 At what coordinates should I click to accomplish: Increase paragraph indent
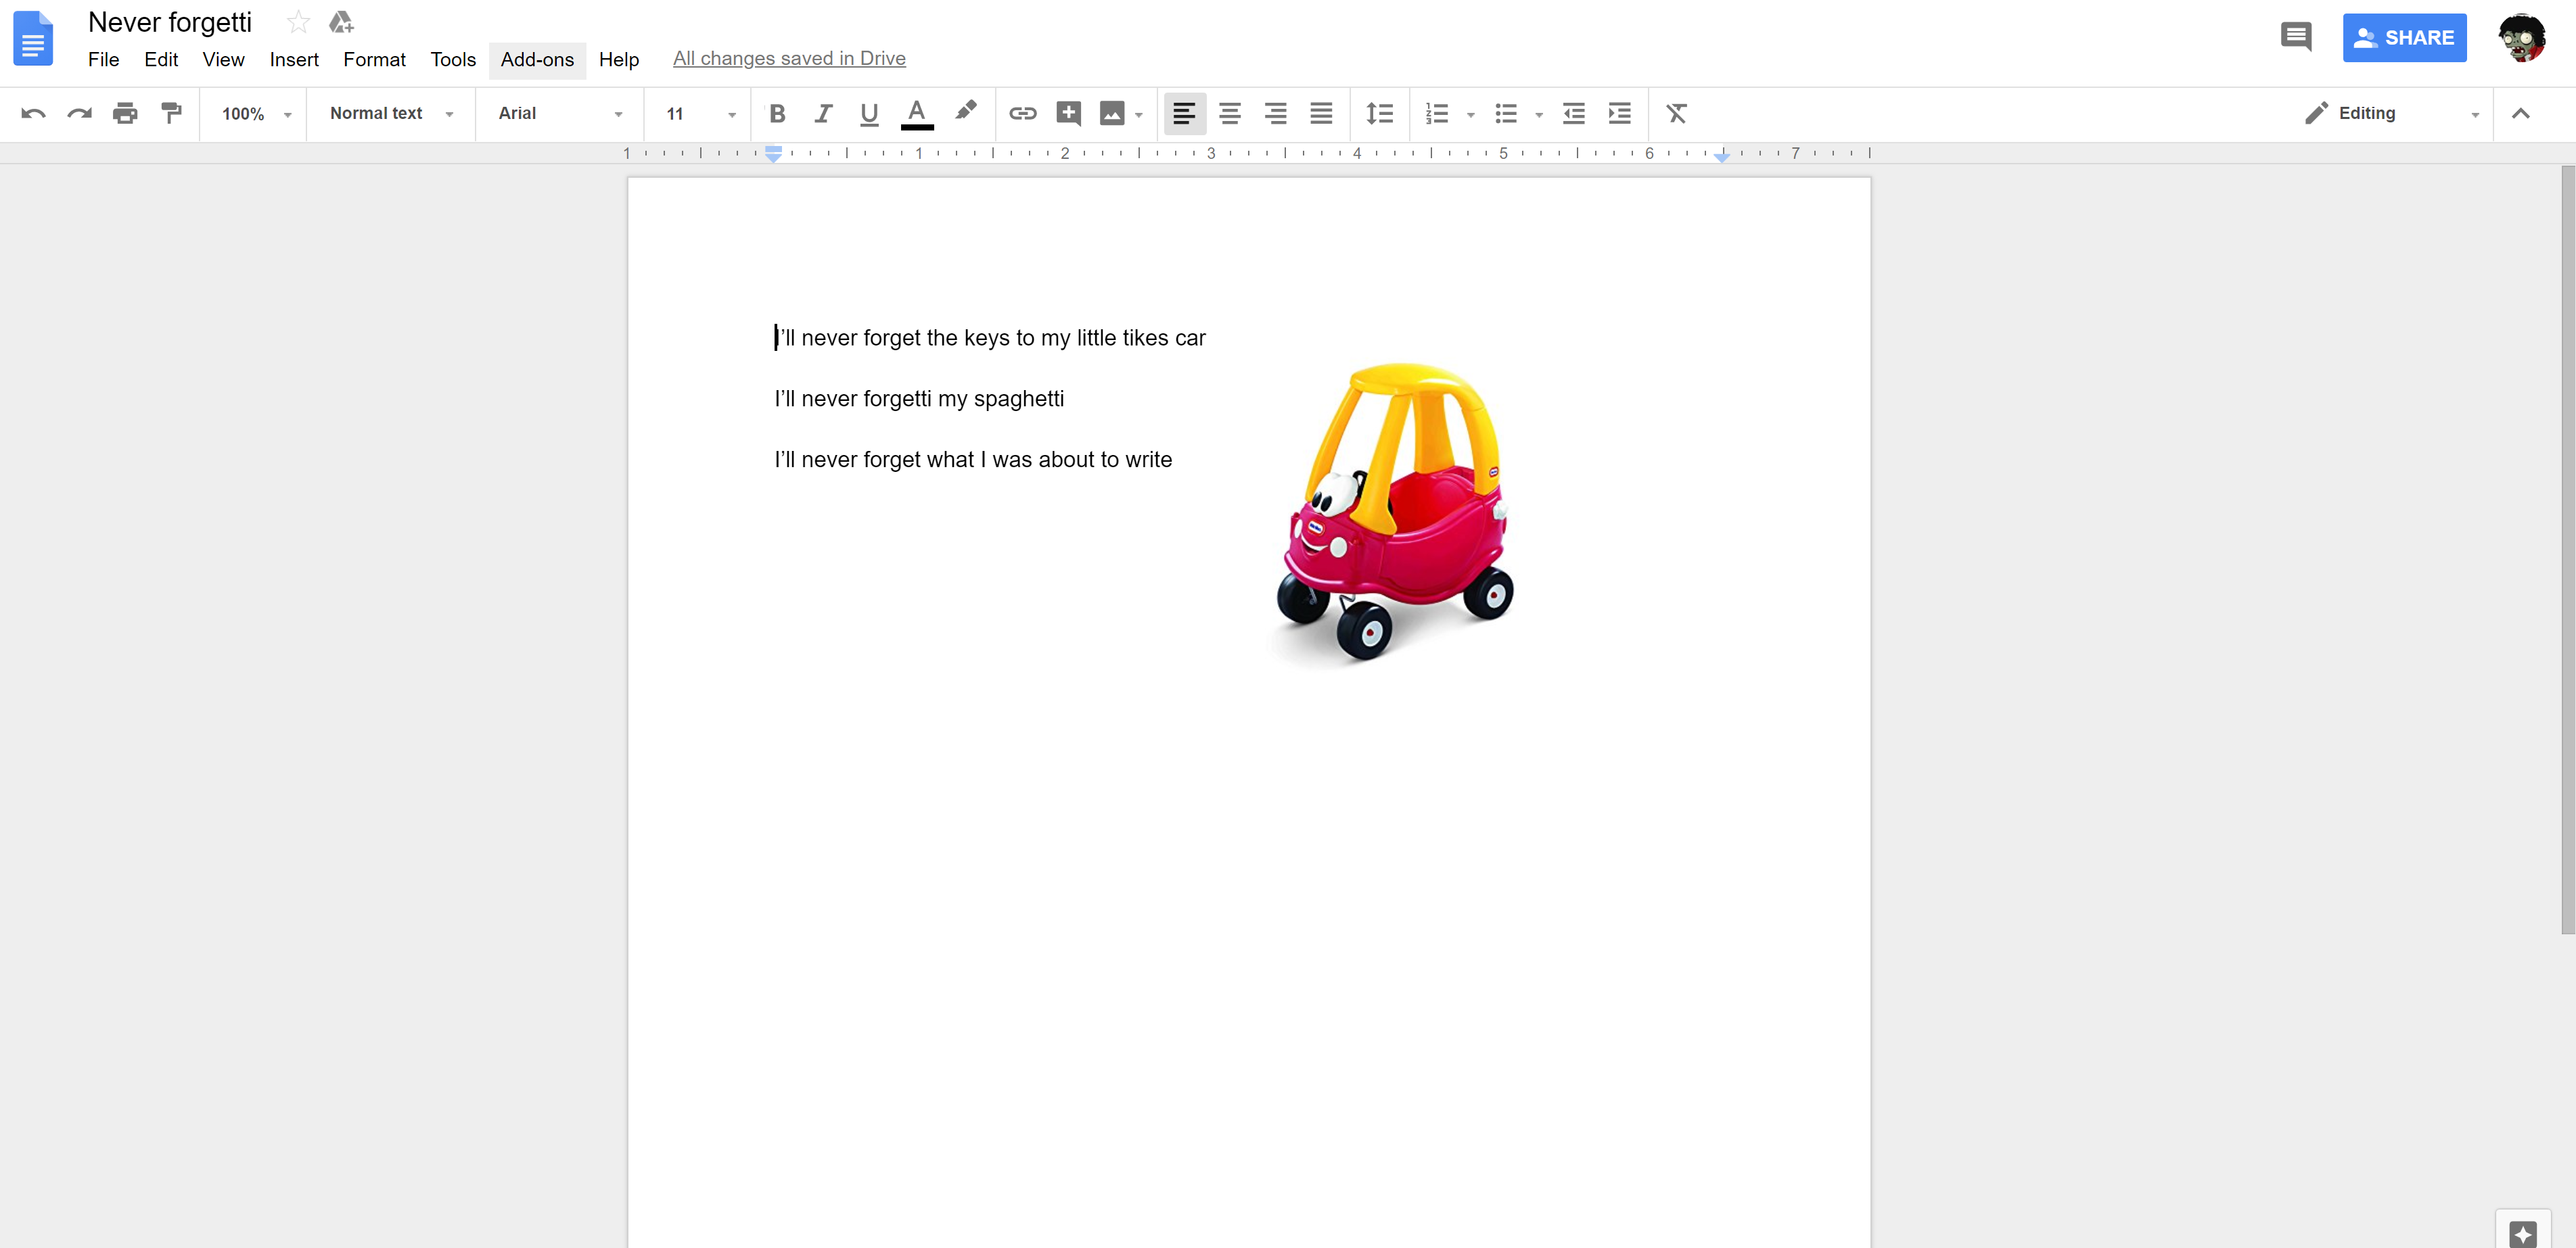click(1619, 113)
